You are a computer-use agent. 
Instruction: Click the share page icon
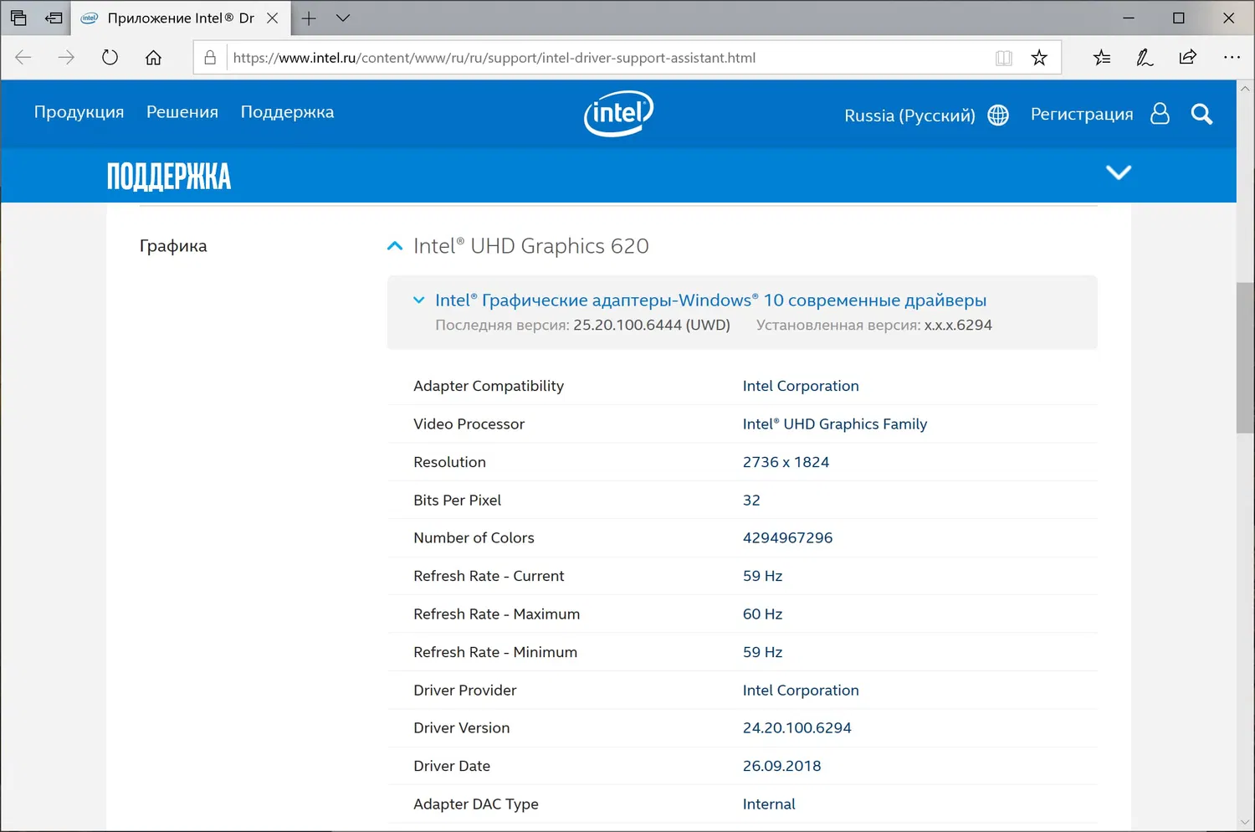click(x=1187, y=57)
